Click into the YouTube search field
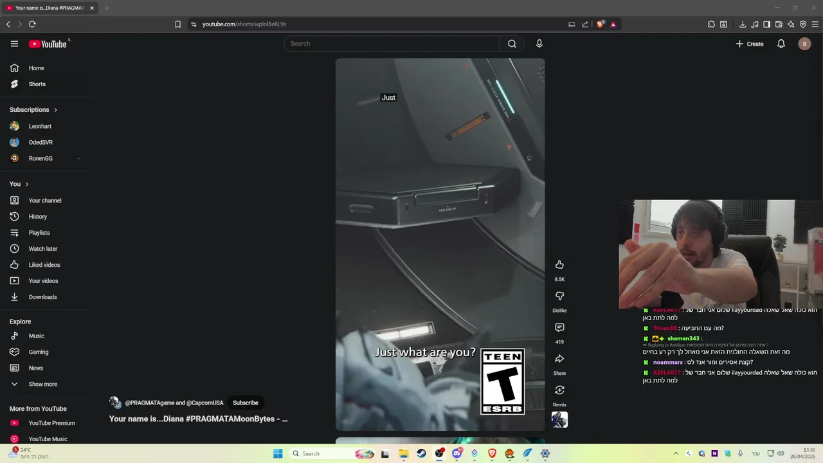The image size is (823, 463). coord(392,44)
